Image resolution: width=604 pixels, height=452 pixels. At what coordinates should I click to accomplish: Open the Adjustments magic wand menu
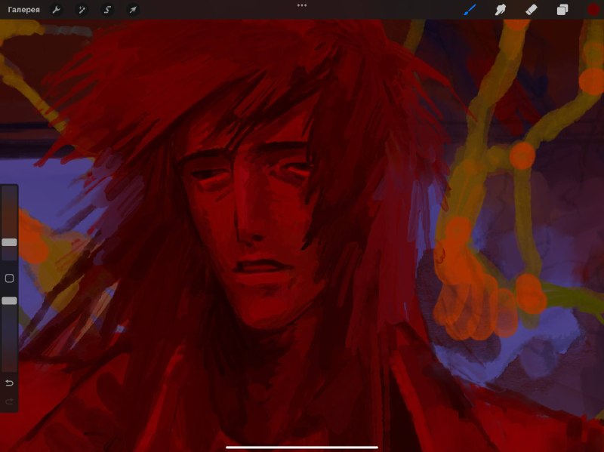click(x=82, y=10)
